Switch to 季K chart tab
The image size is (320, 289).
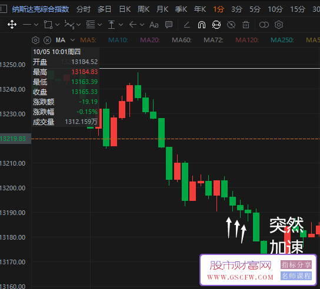pyautogui.click(x=181, y=9)
